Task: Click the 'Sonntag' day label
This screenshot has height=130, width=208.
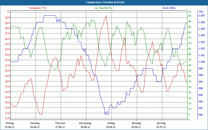Action: point(161,123)
